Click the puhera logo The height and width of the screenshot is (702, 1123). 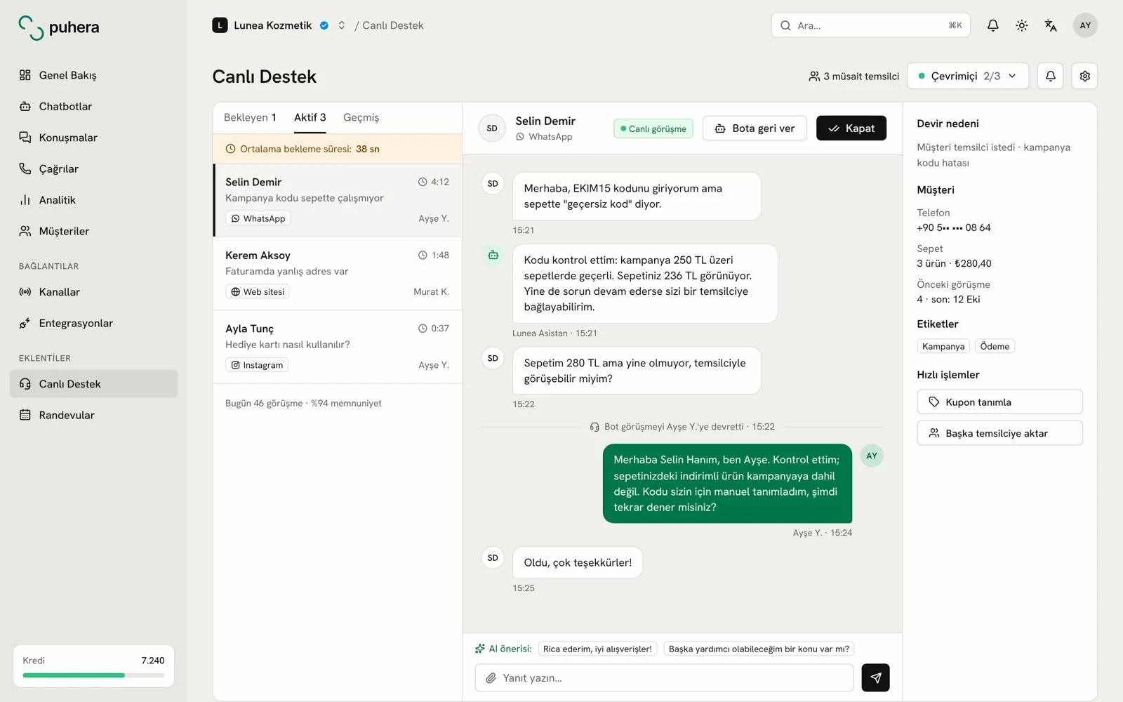tap(59, 27)
